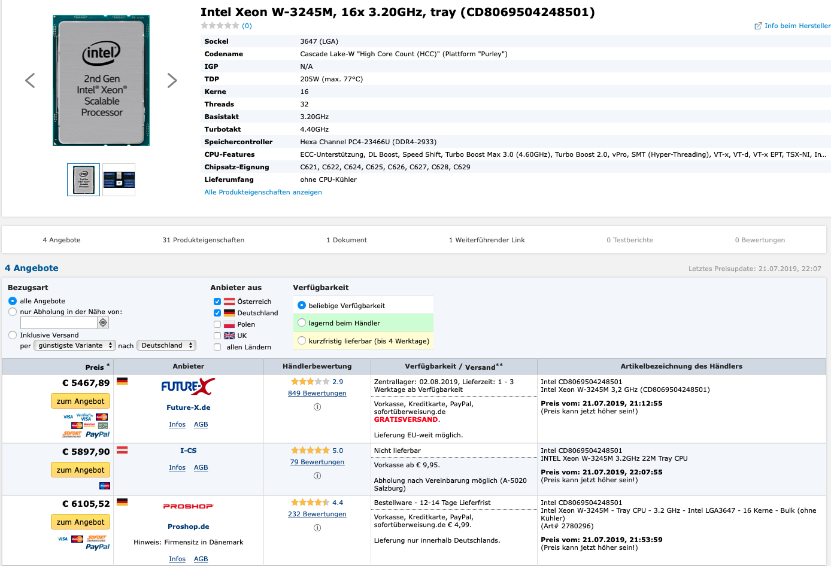The image size is (831, 566).
Task: Show the previous product image
Action: click(30, 80)
